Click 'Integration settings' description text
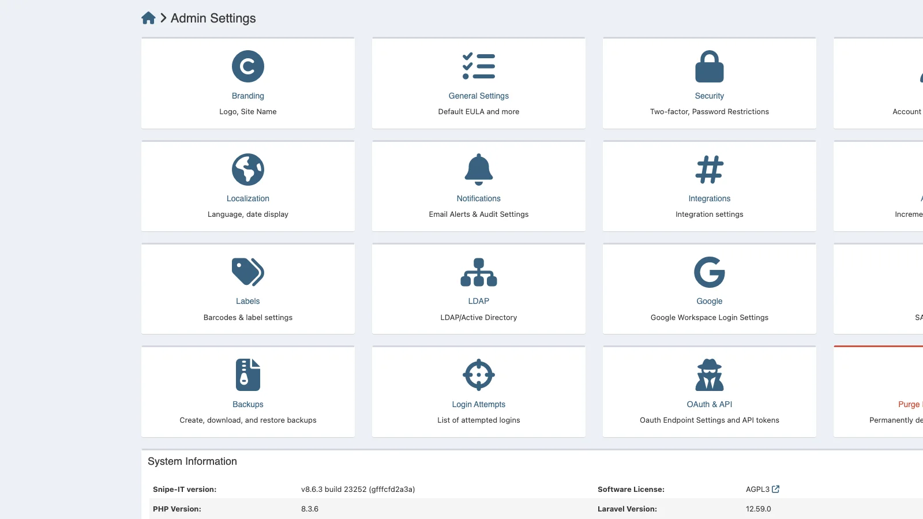The height and width of the screenshot is (519, 923). click(710, 215)
